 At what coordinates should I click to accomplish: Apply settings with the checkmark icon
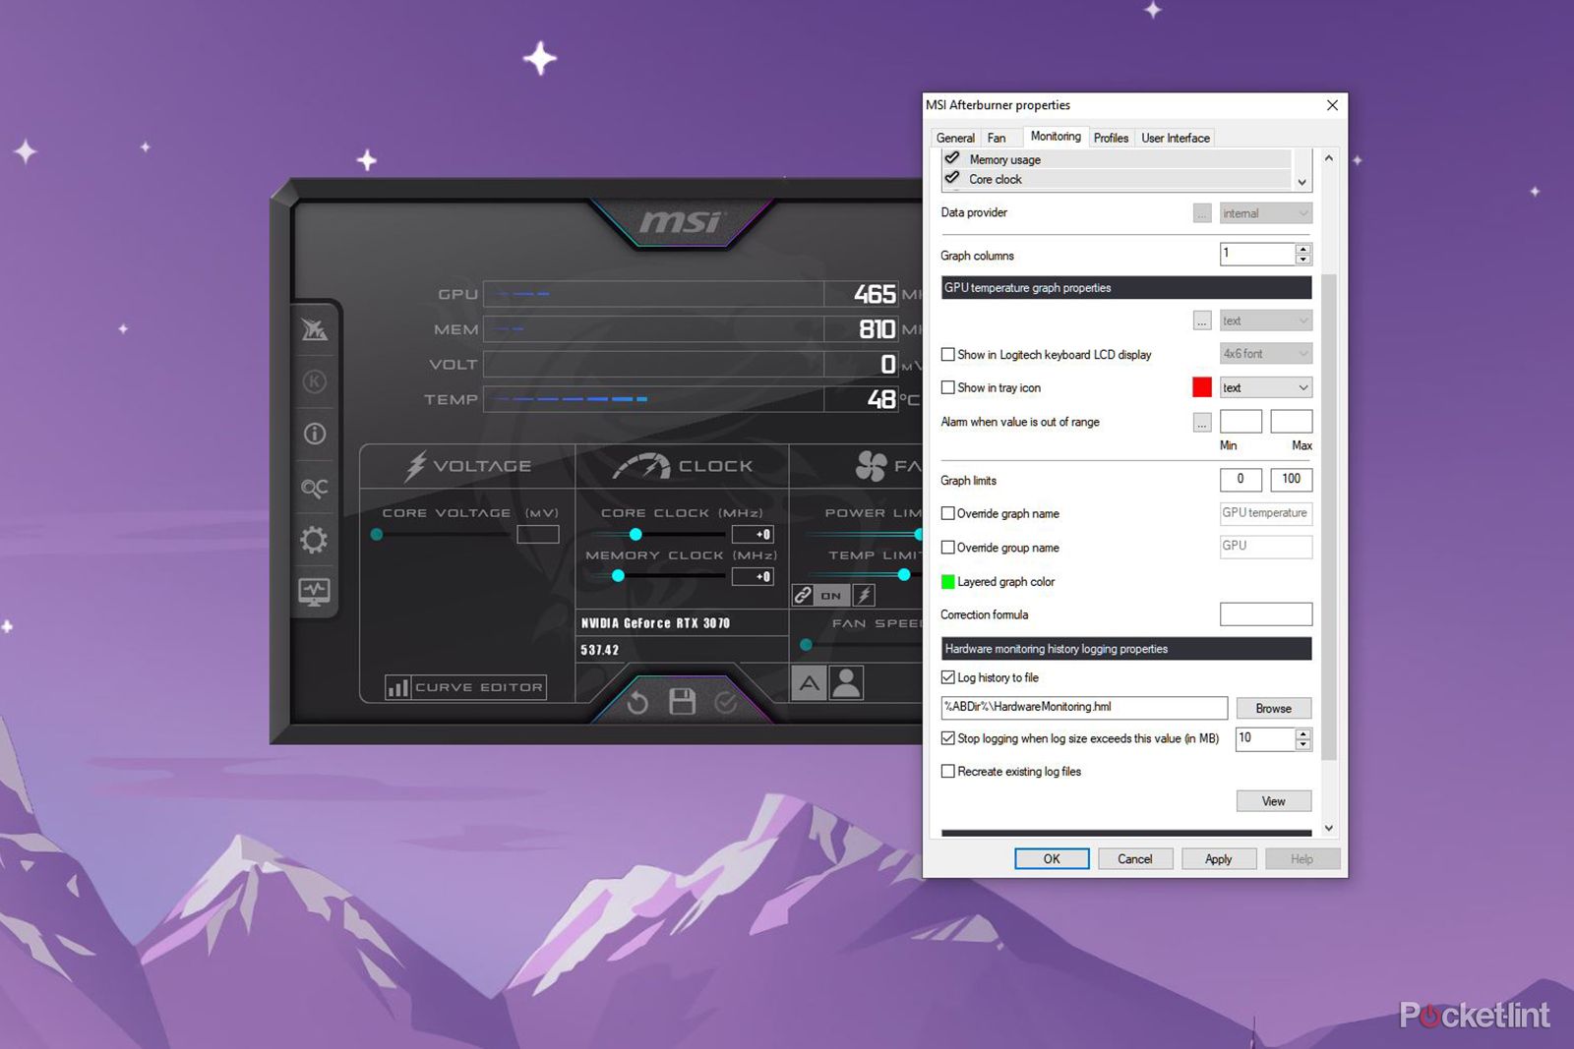coord(726,702)
